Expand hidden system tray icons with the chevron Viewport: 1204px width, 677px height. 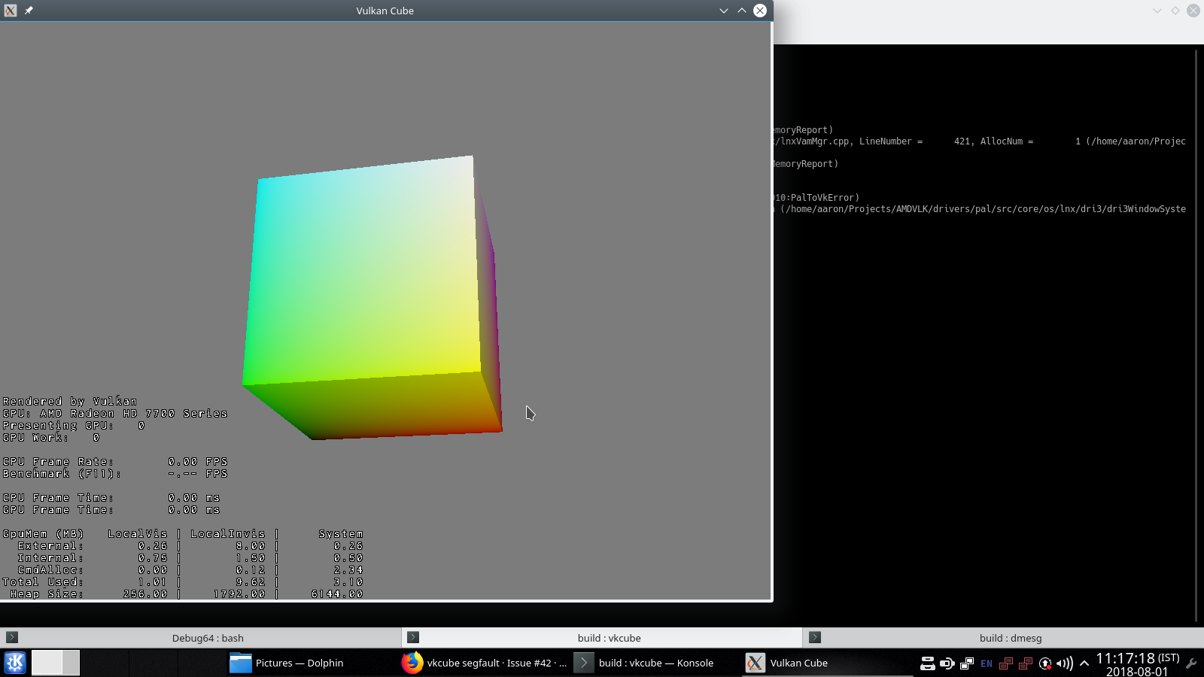[x=1084, y=663]
